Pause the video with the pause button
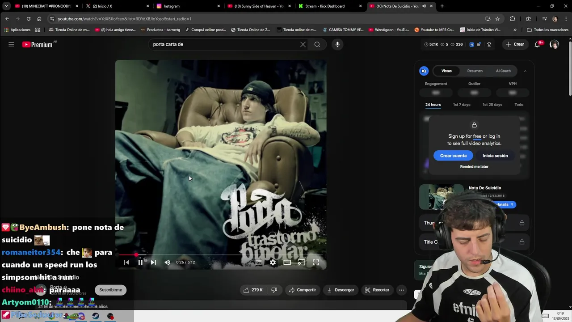Viewport: 572px width, 322px height. click(x=140, y=263)
